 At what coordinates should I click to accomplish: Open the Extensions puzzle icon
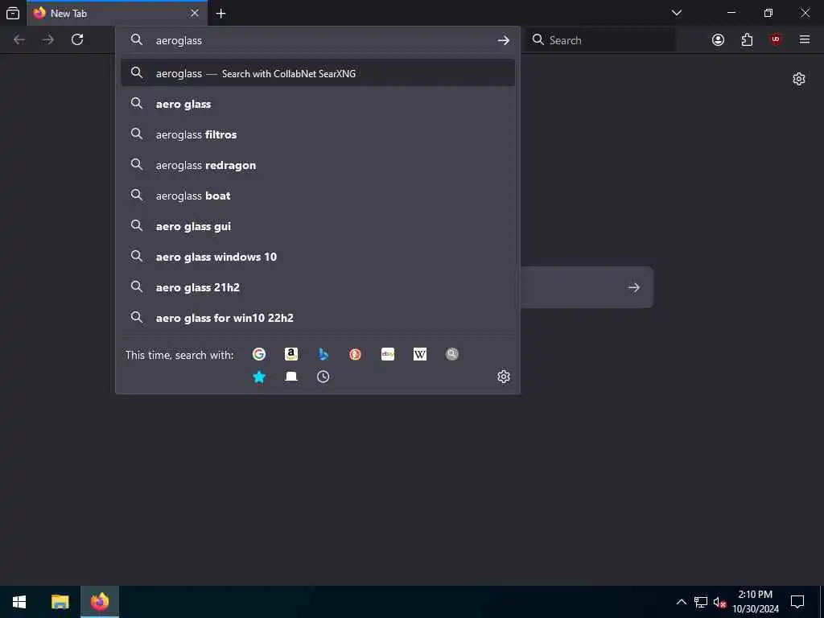(747, 40)
